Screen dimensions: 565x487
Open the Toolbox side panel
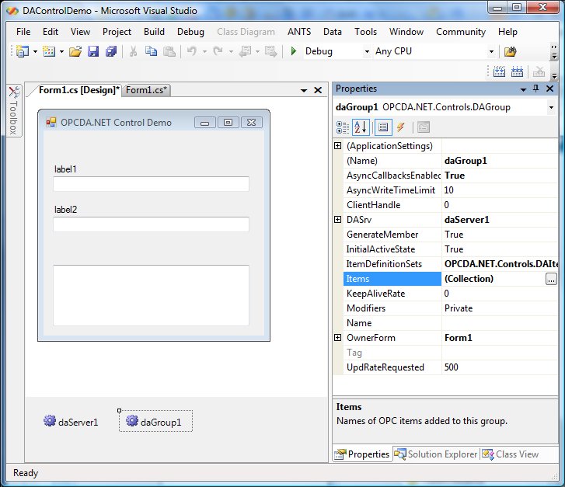(x=14, y=111)
